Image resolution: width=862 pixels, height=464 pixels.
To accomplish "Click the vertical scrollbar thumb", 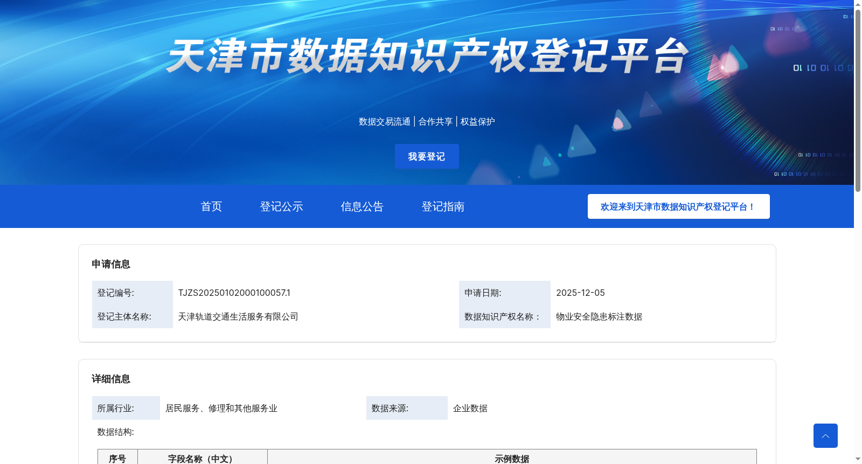I will (x=858, y=100).
